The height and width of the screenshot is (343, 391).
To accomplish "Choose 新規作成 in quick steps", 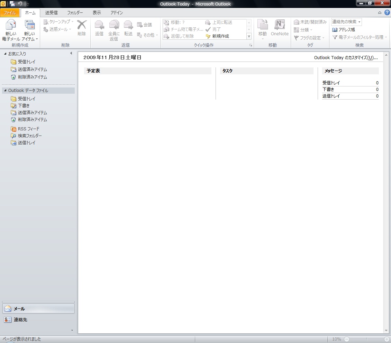I will (217, 36).
